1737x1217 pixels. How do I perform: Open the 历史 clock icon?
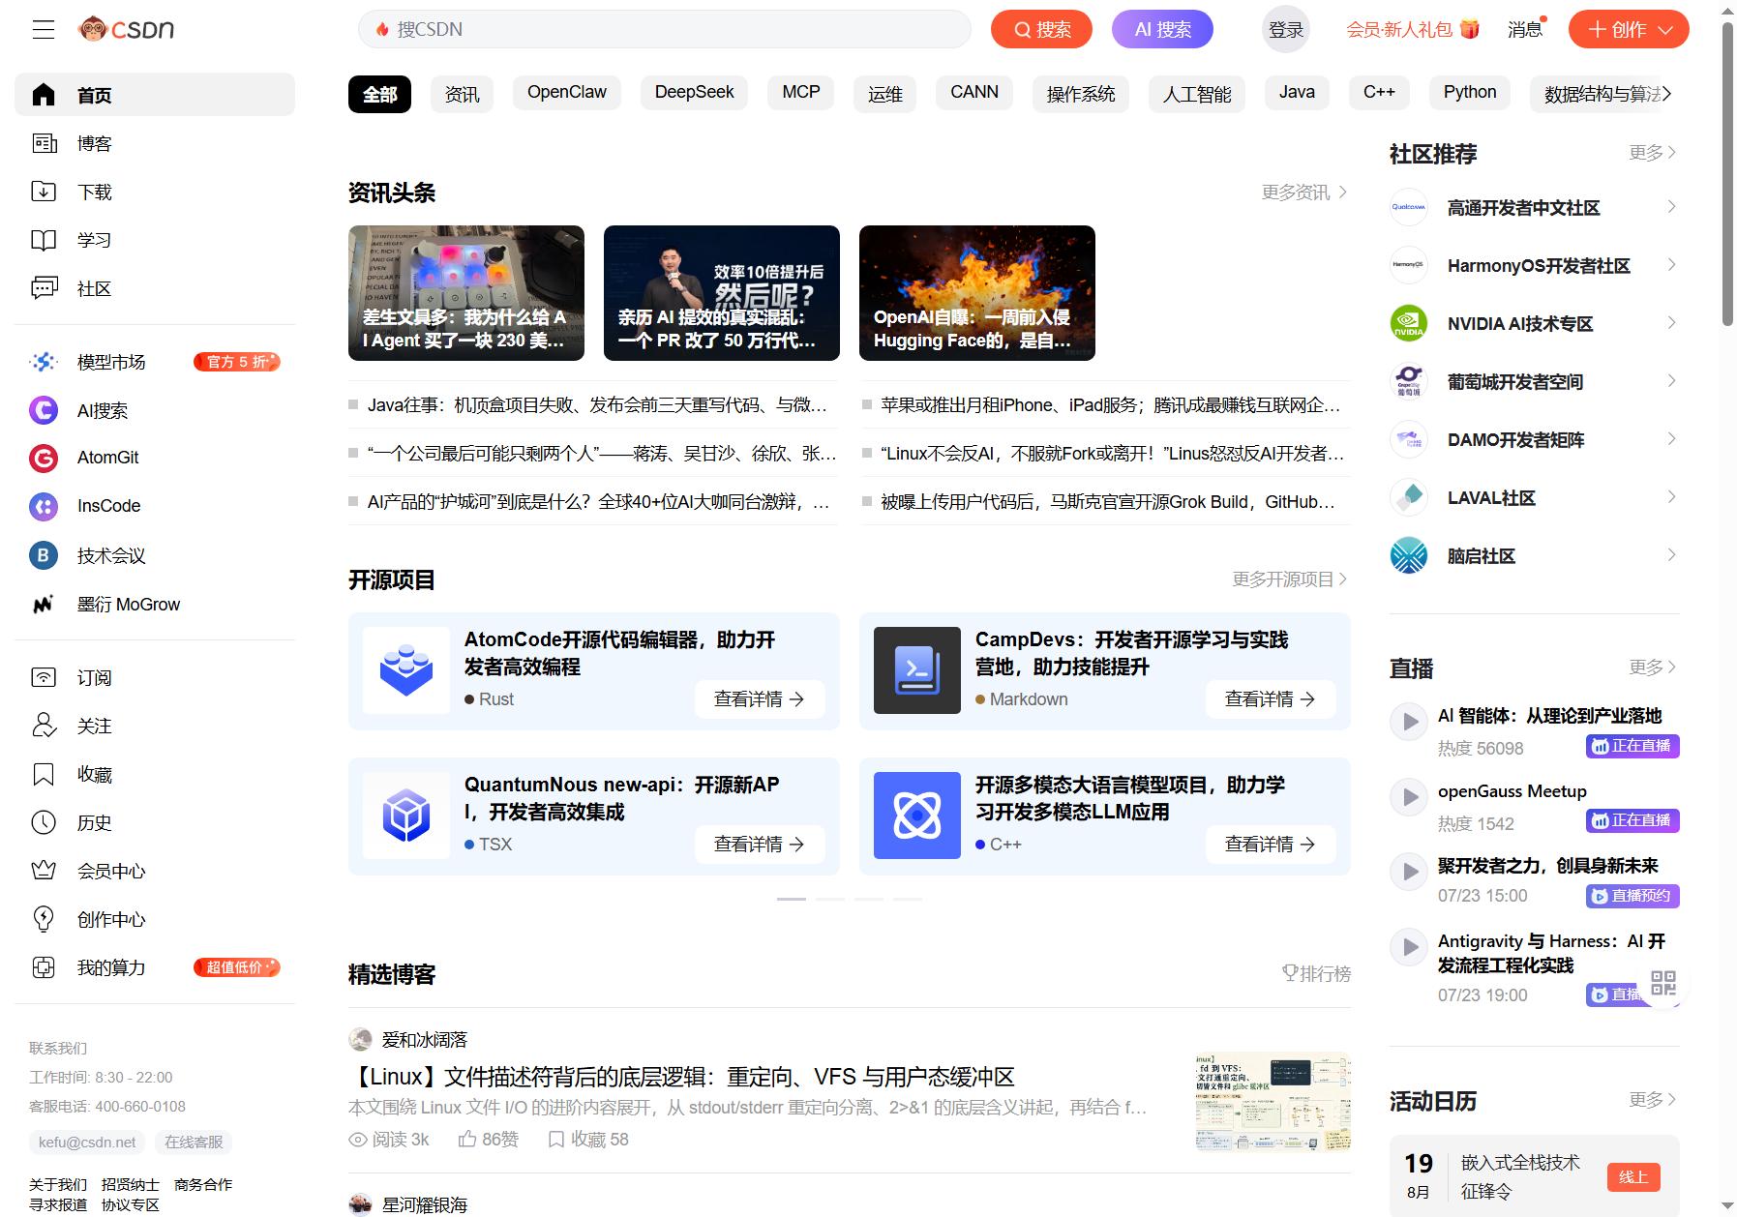[44, 822]
